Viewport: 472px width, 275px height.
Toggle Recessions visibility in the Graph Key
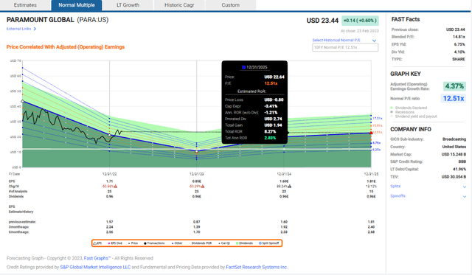point(402,112)
